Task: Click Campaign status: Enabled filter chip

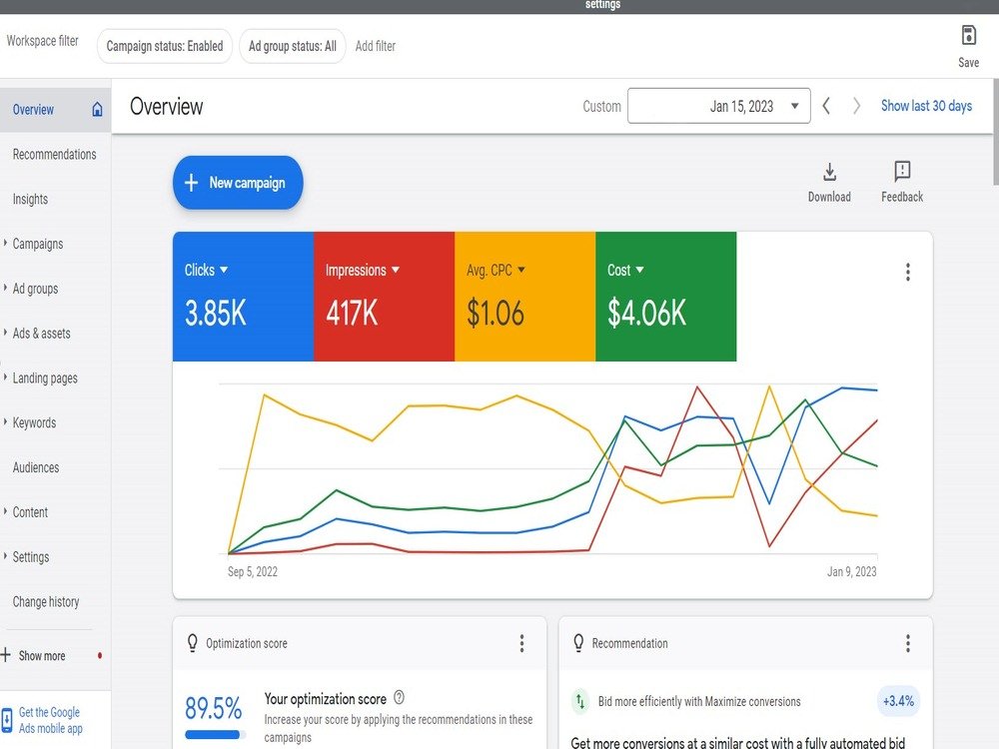Action: (x=165, y=46)
